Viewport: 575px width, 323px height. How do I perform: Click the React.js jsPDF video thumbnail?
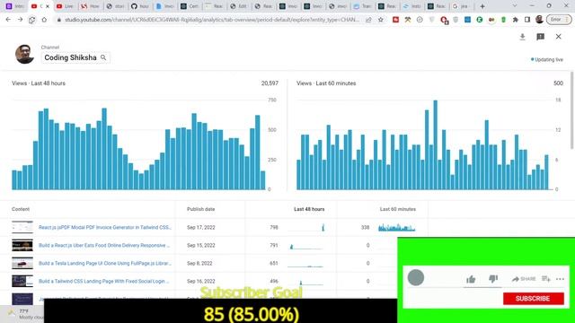pos(22,227)
